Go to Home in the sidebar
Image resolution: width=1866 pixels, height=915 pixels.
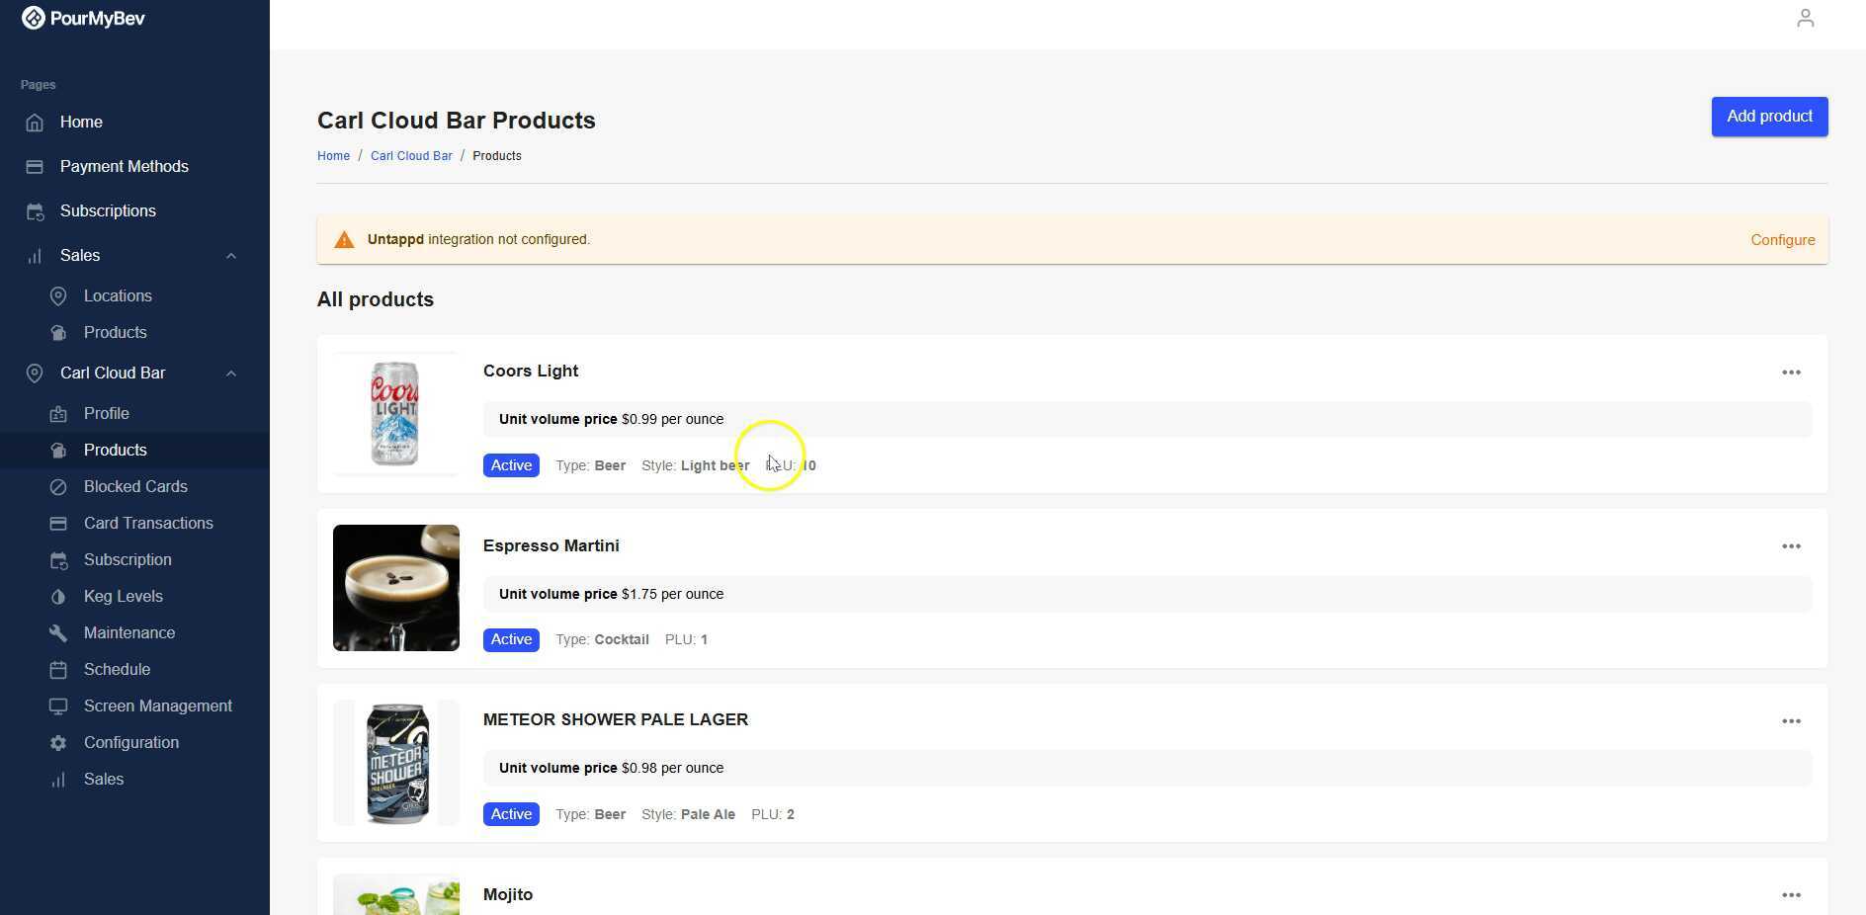point(81,123)
